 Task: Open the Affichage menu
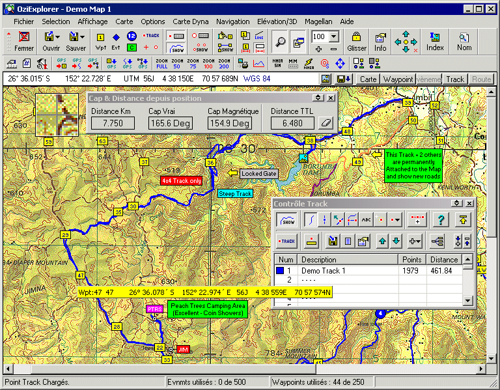pyautogui.click(x=92, y=21)
